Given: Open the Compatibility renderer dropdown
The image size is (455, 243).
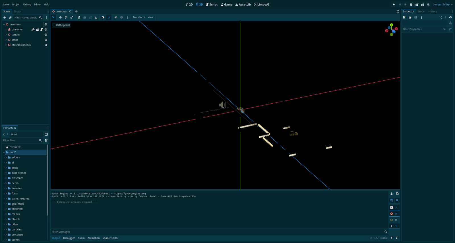Looking at the screenshot, I should coord(442,5).
